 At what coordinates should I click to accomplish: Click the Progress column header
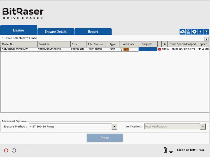pos(148,44)
